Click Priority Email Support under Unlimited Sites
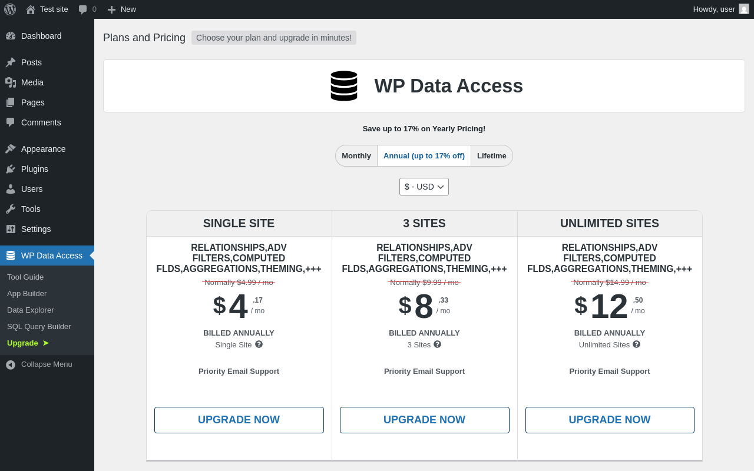 coord(610,372)
